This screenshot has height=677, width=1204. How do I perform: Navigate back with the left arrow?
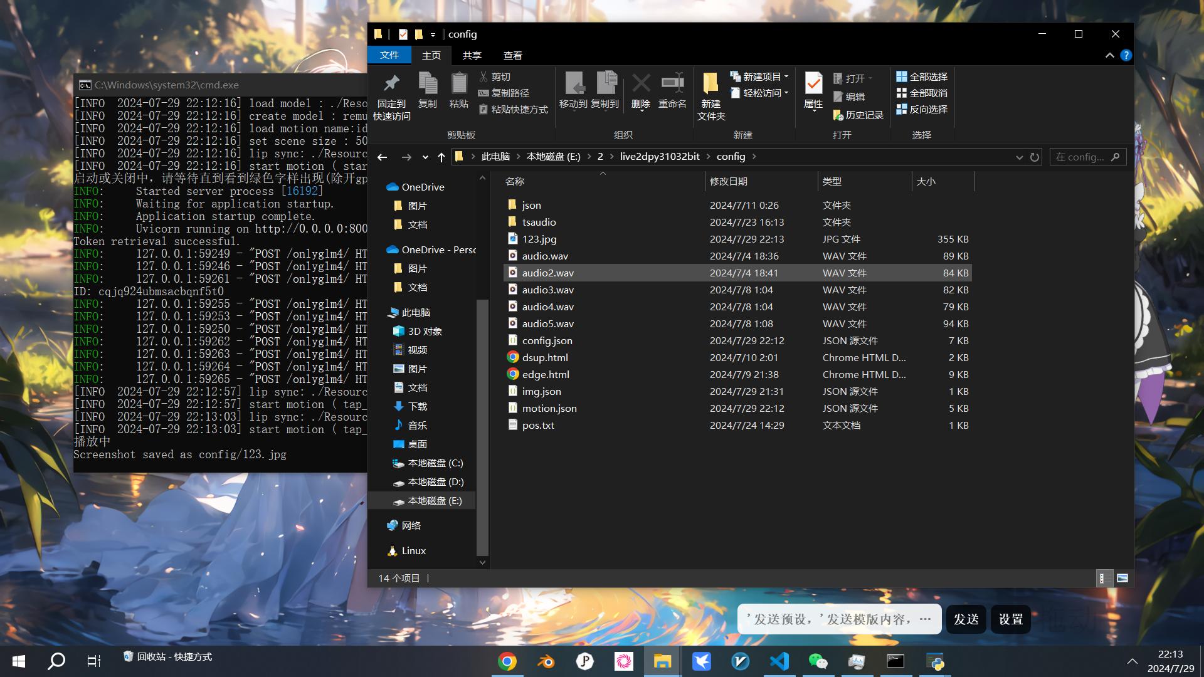tap(383, 157)
